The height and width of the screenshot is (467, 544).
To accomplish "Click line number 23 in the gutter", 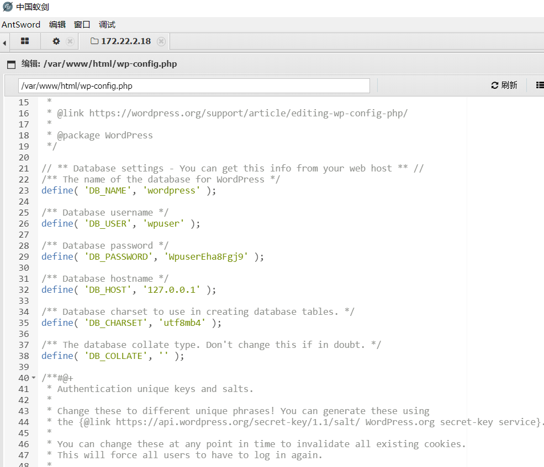I will (24, 191).
